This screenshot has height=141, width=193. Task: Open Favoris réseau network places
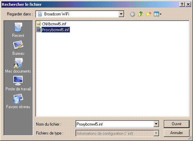tap(18, 101)
